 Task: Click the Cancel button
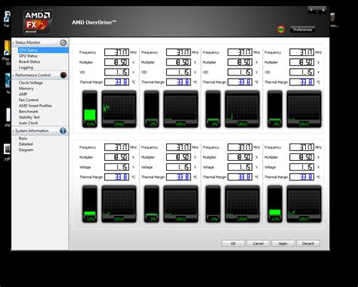pyautogui.click(x=258, y=243)
